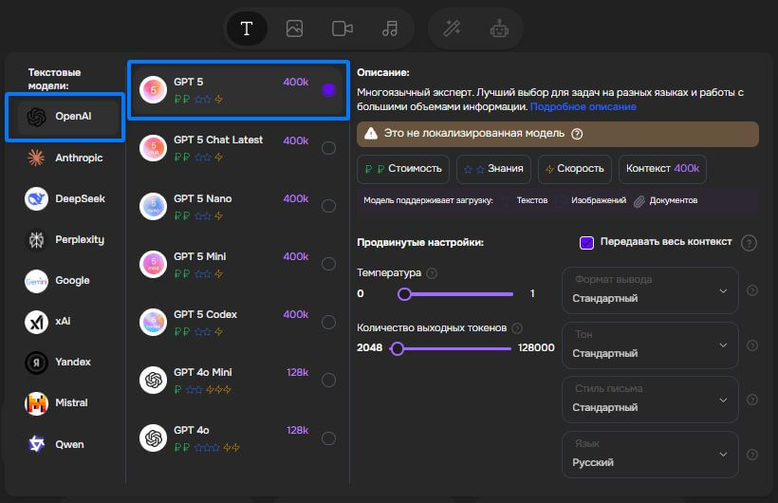Expand the output format dropdown
Screen dimensions: 778x503
650,290
